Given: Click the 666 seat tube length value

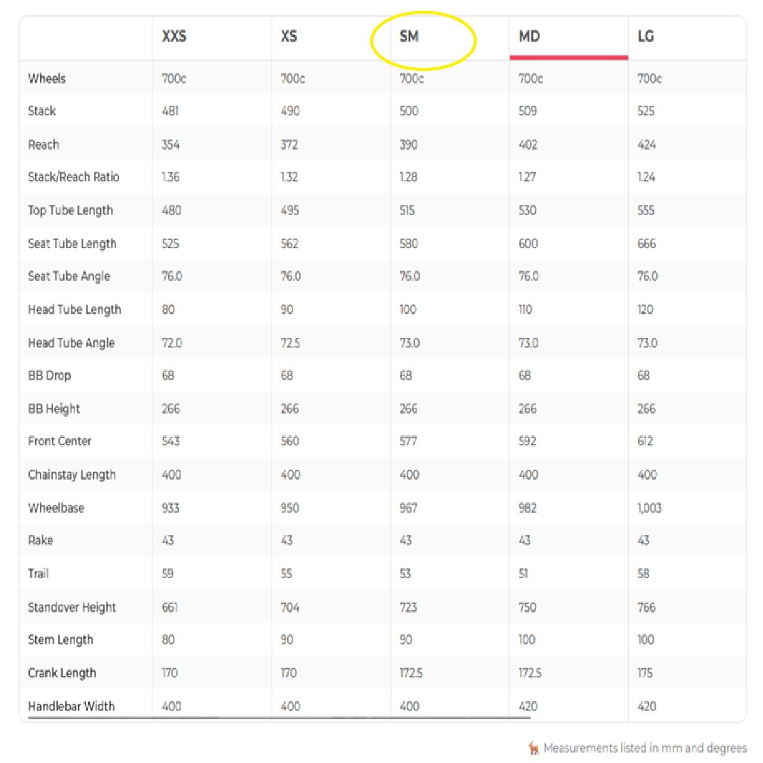Looking at the screenshot, I should coord(647,243).
